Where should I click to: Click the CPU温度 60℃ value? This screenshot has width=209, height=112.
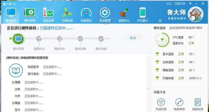point(192,37)
